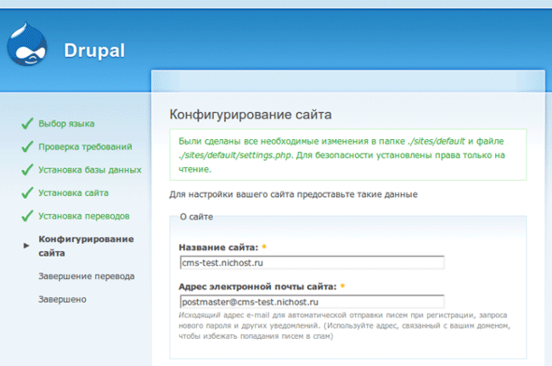Click checkmark beside Выбор языка

[27, 124]
